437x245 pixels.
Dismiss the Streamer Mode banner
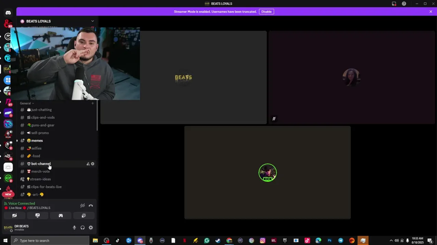pyautogui.click(x=431, y=12)
